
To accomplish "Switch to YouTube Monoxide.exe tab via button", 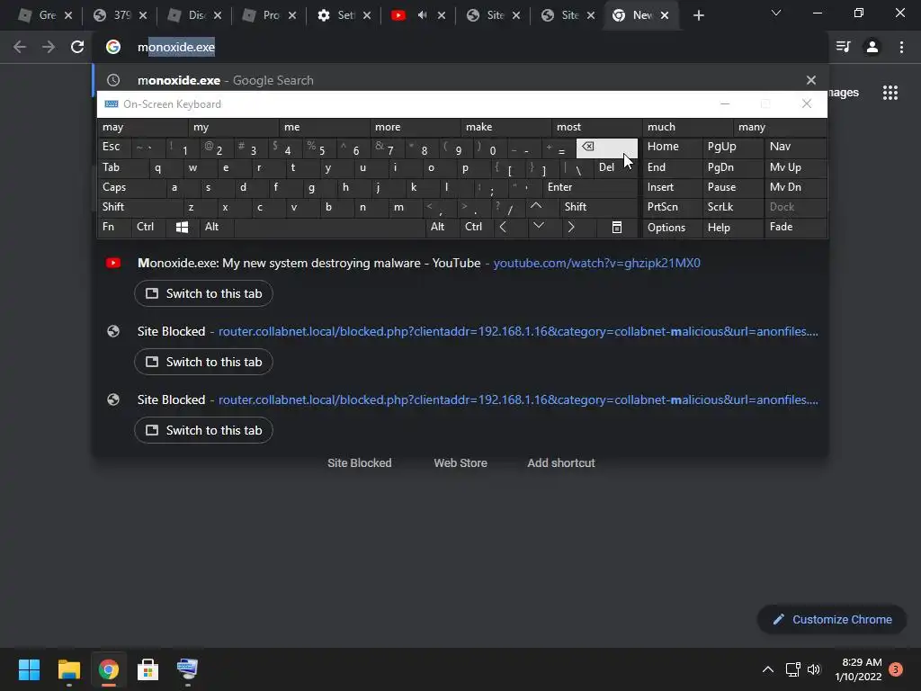I will click(203, 294).
